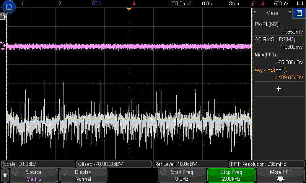Click the 200.0ms/ timebase setting
The height and width of the screenshot is (183, 306).
(180, 3)
